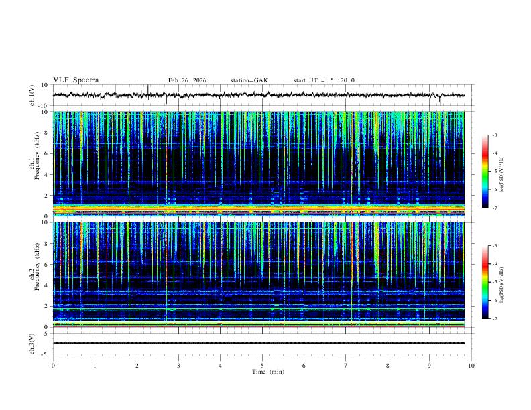Click the ch.2 'Frequency (kHz)' axis label

(37, 267)
